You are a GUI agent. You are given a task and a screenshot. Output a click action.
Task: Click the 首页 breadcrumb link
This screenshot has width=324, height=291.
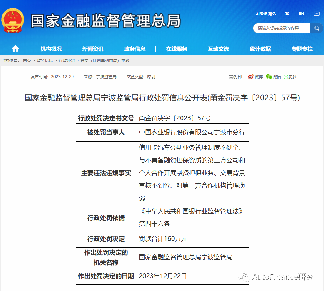point(27,60)
